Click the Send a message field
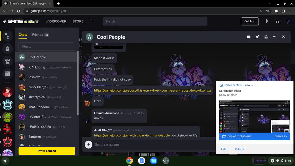 154,145
